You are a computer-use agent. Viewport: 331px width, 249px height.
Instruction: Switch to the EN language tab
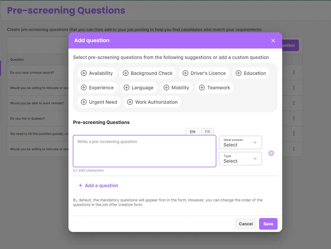(192, 132)
